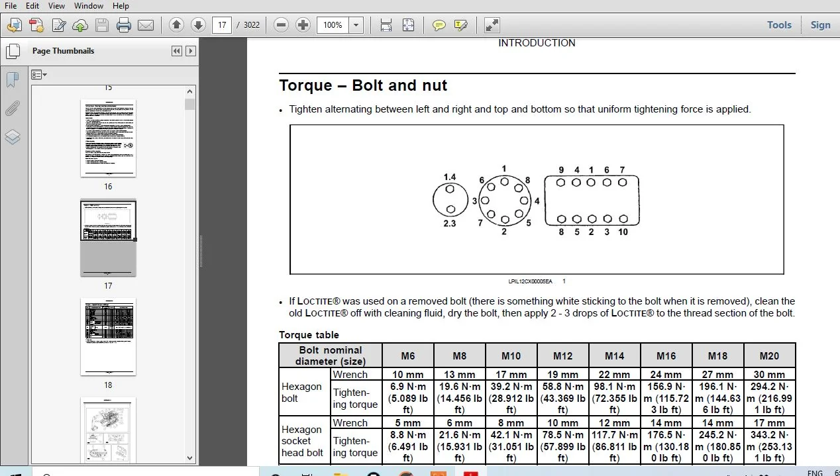840x476 pixels.
Task: Zoom in with the plus button
Action: 303,25
